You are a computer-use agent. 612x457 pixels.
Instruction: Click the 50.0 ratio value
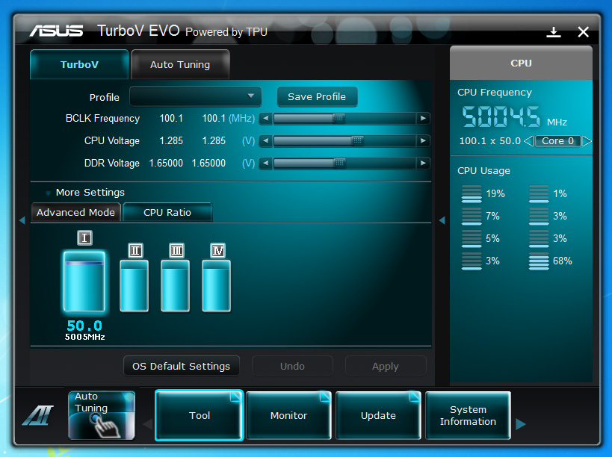(84, 326)
